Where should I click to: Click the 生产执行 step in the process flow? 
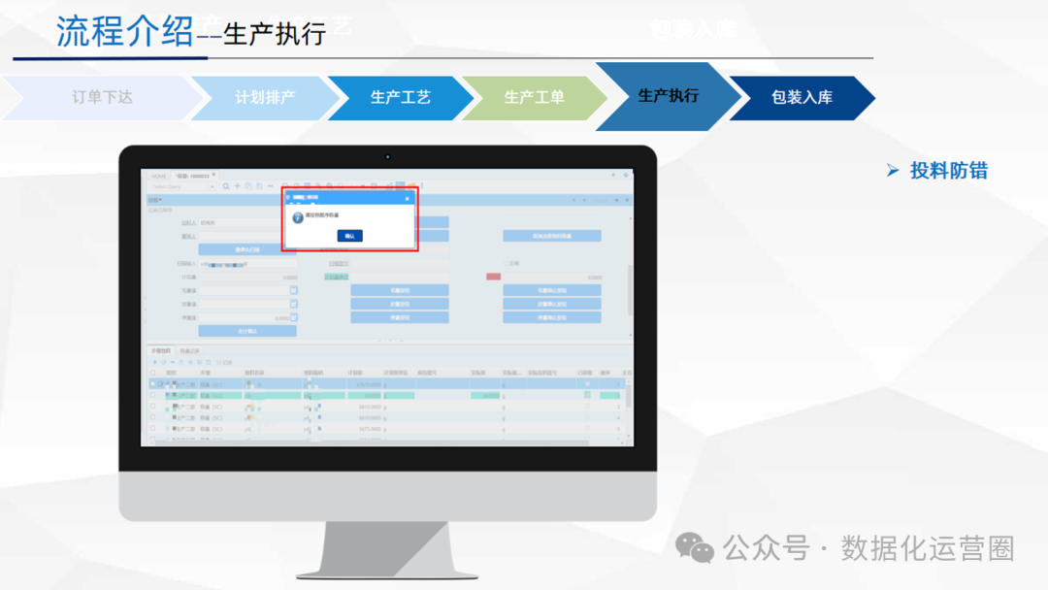tap(669, 96)
